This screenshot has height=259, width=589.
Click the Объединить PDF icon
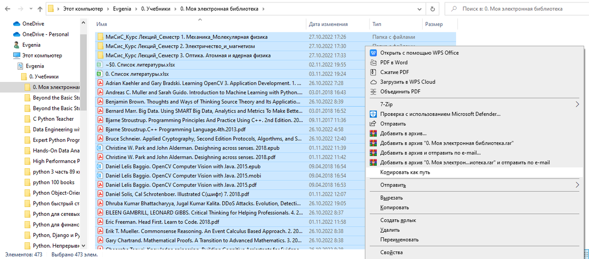[374, 91]
